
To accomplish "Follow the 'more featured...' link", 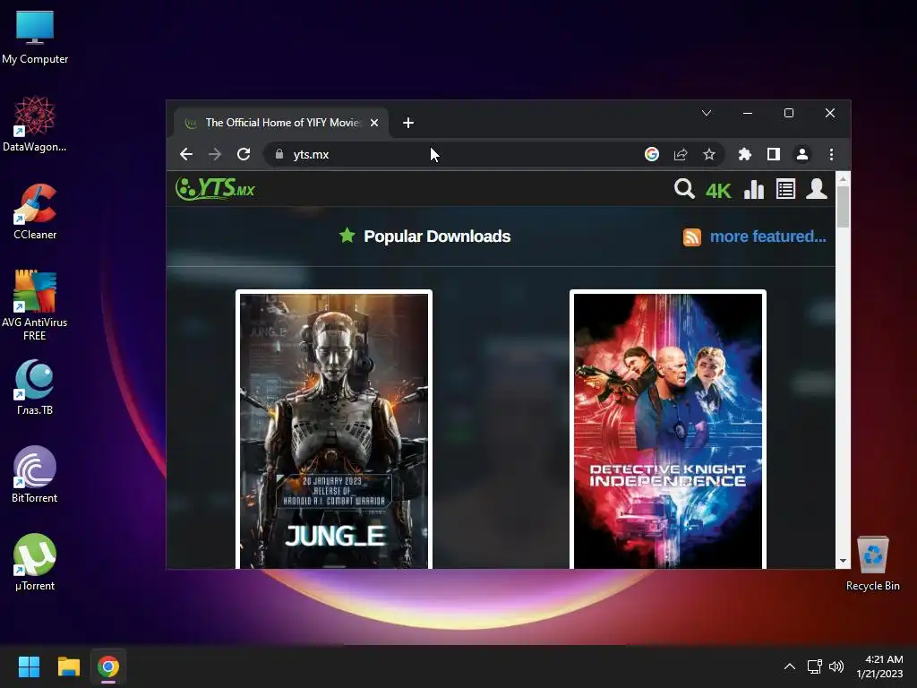I will click(767, 236).
